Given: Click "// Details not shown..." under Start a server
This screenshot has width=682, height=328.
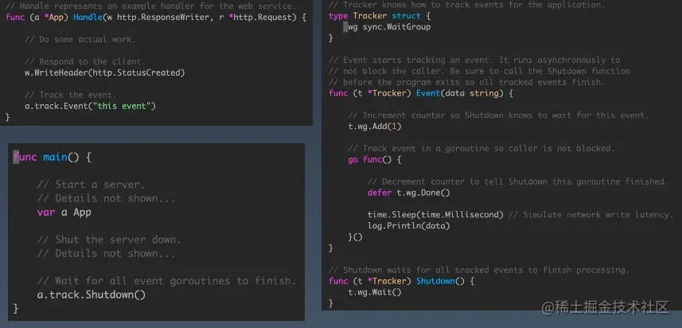Looking at the screenshot, I should [106, 198].
